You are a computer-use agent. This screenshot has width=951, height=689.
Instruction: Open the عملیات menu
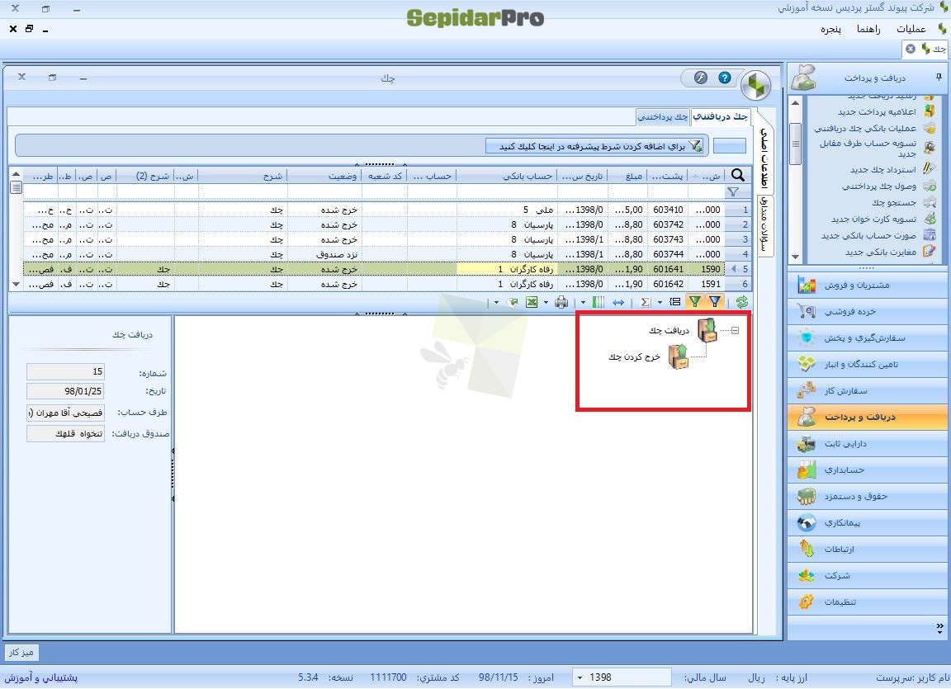(x=911, y=29)
